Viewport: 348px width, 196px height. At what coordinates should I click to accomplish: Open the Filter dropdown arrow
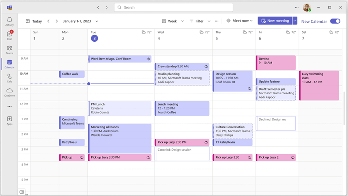tap(209, 21)
